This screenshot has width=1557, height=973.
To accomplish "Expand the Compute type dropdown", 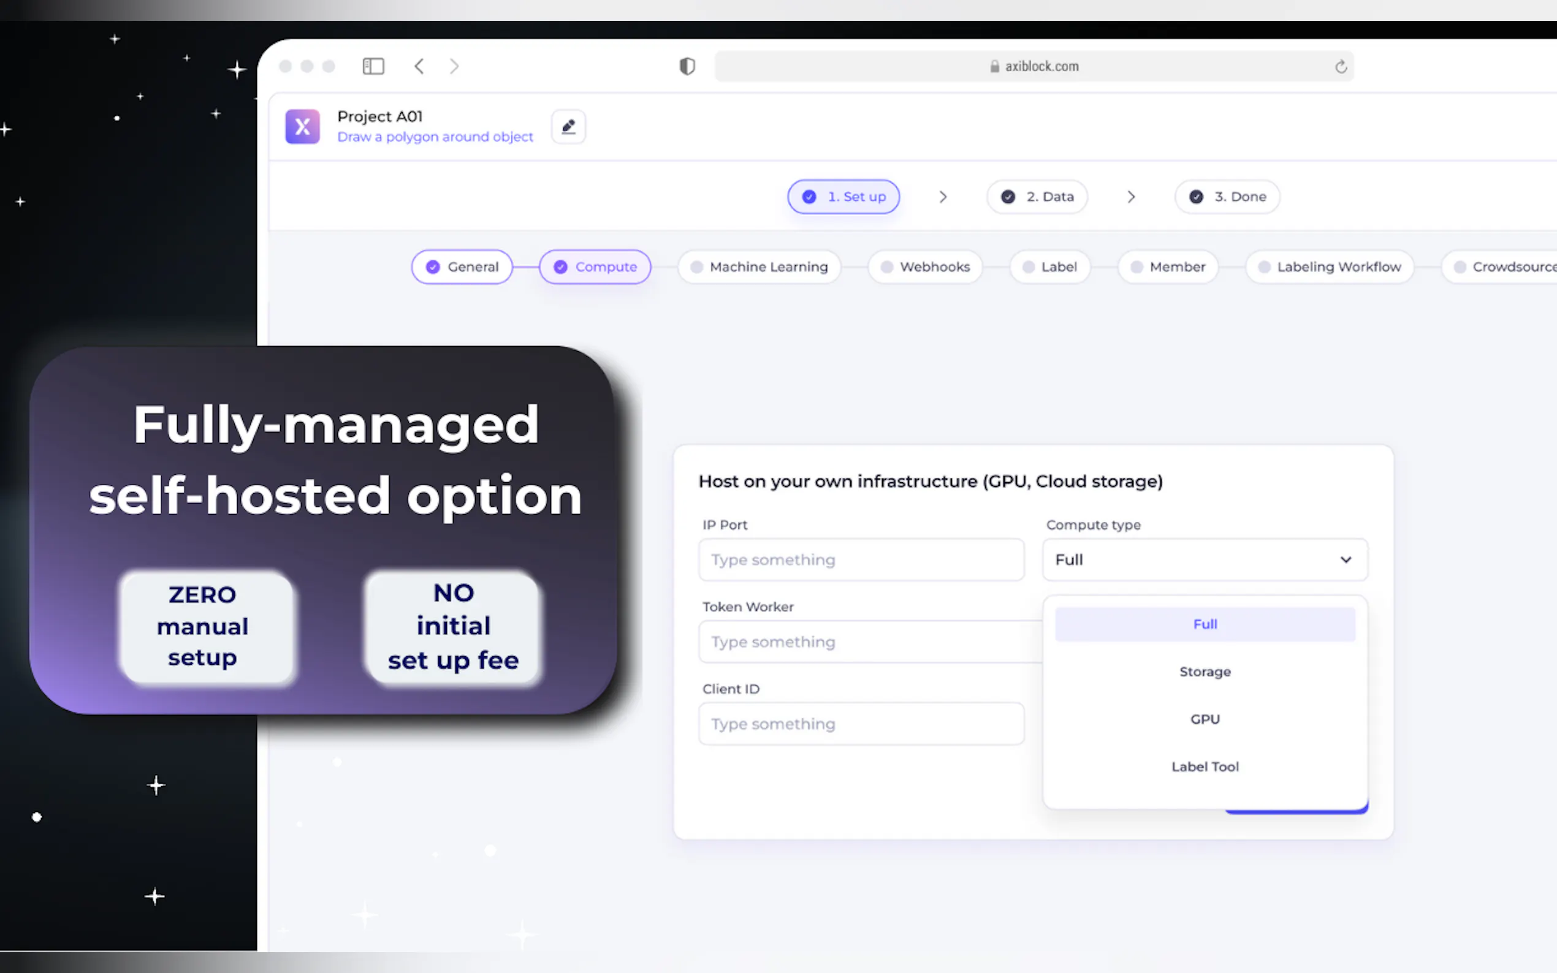I will click(1205, 560).
